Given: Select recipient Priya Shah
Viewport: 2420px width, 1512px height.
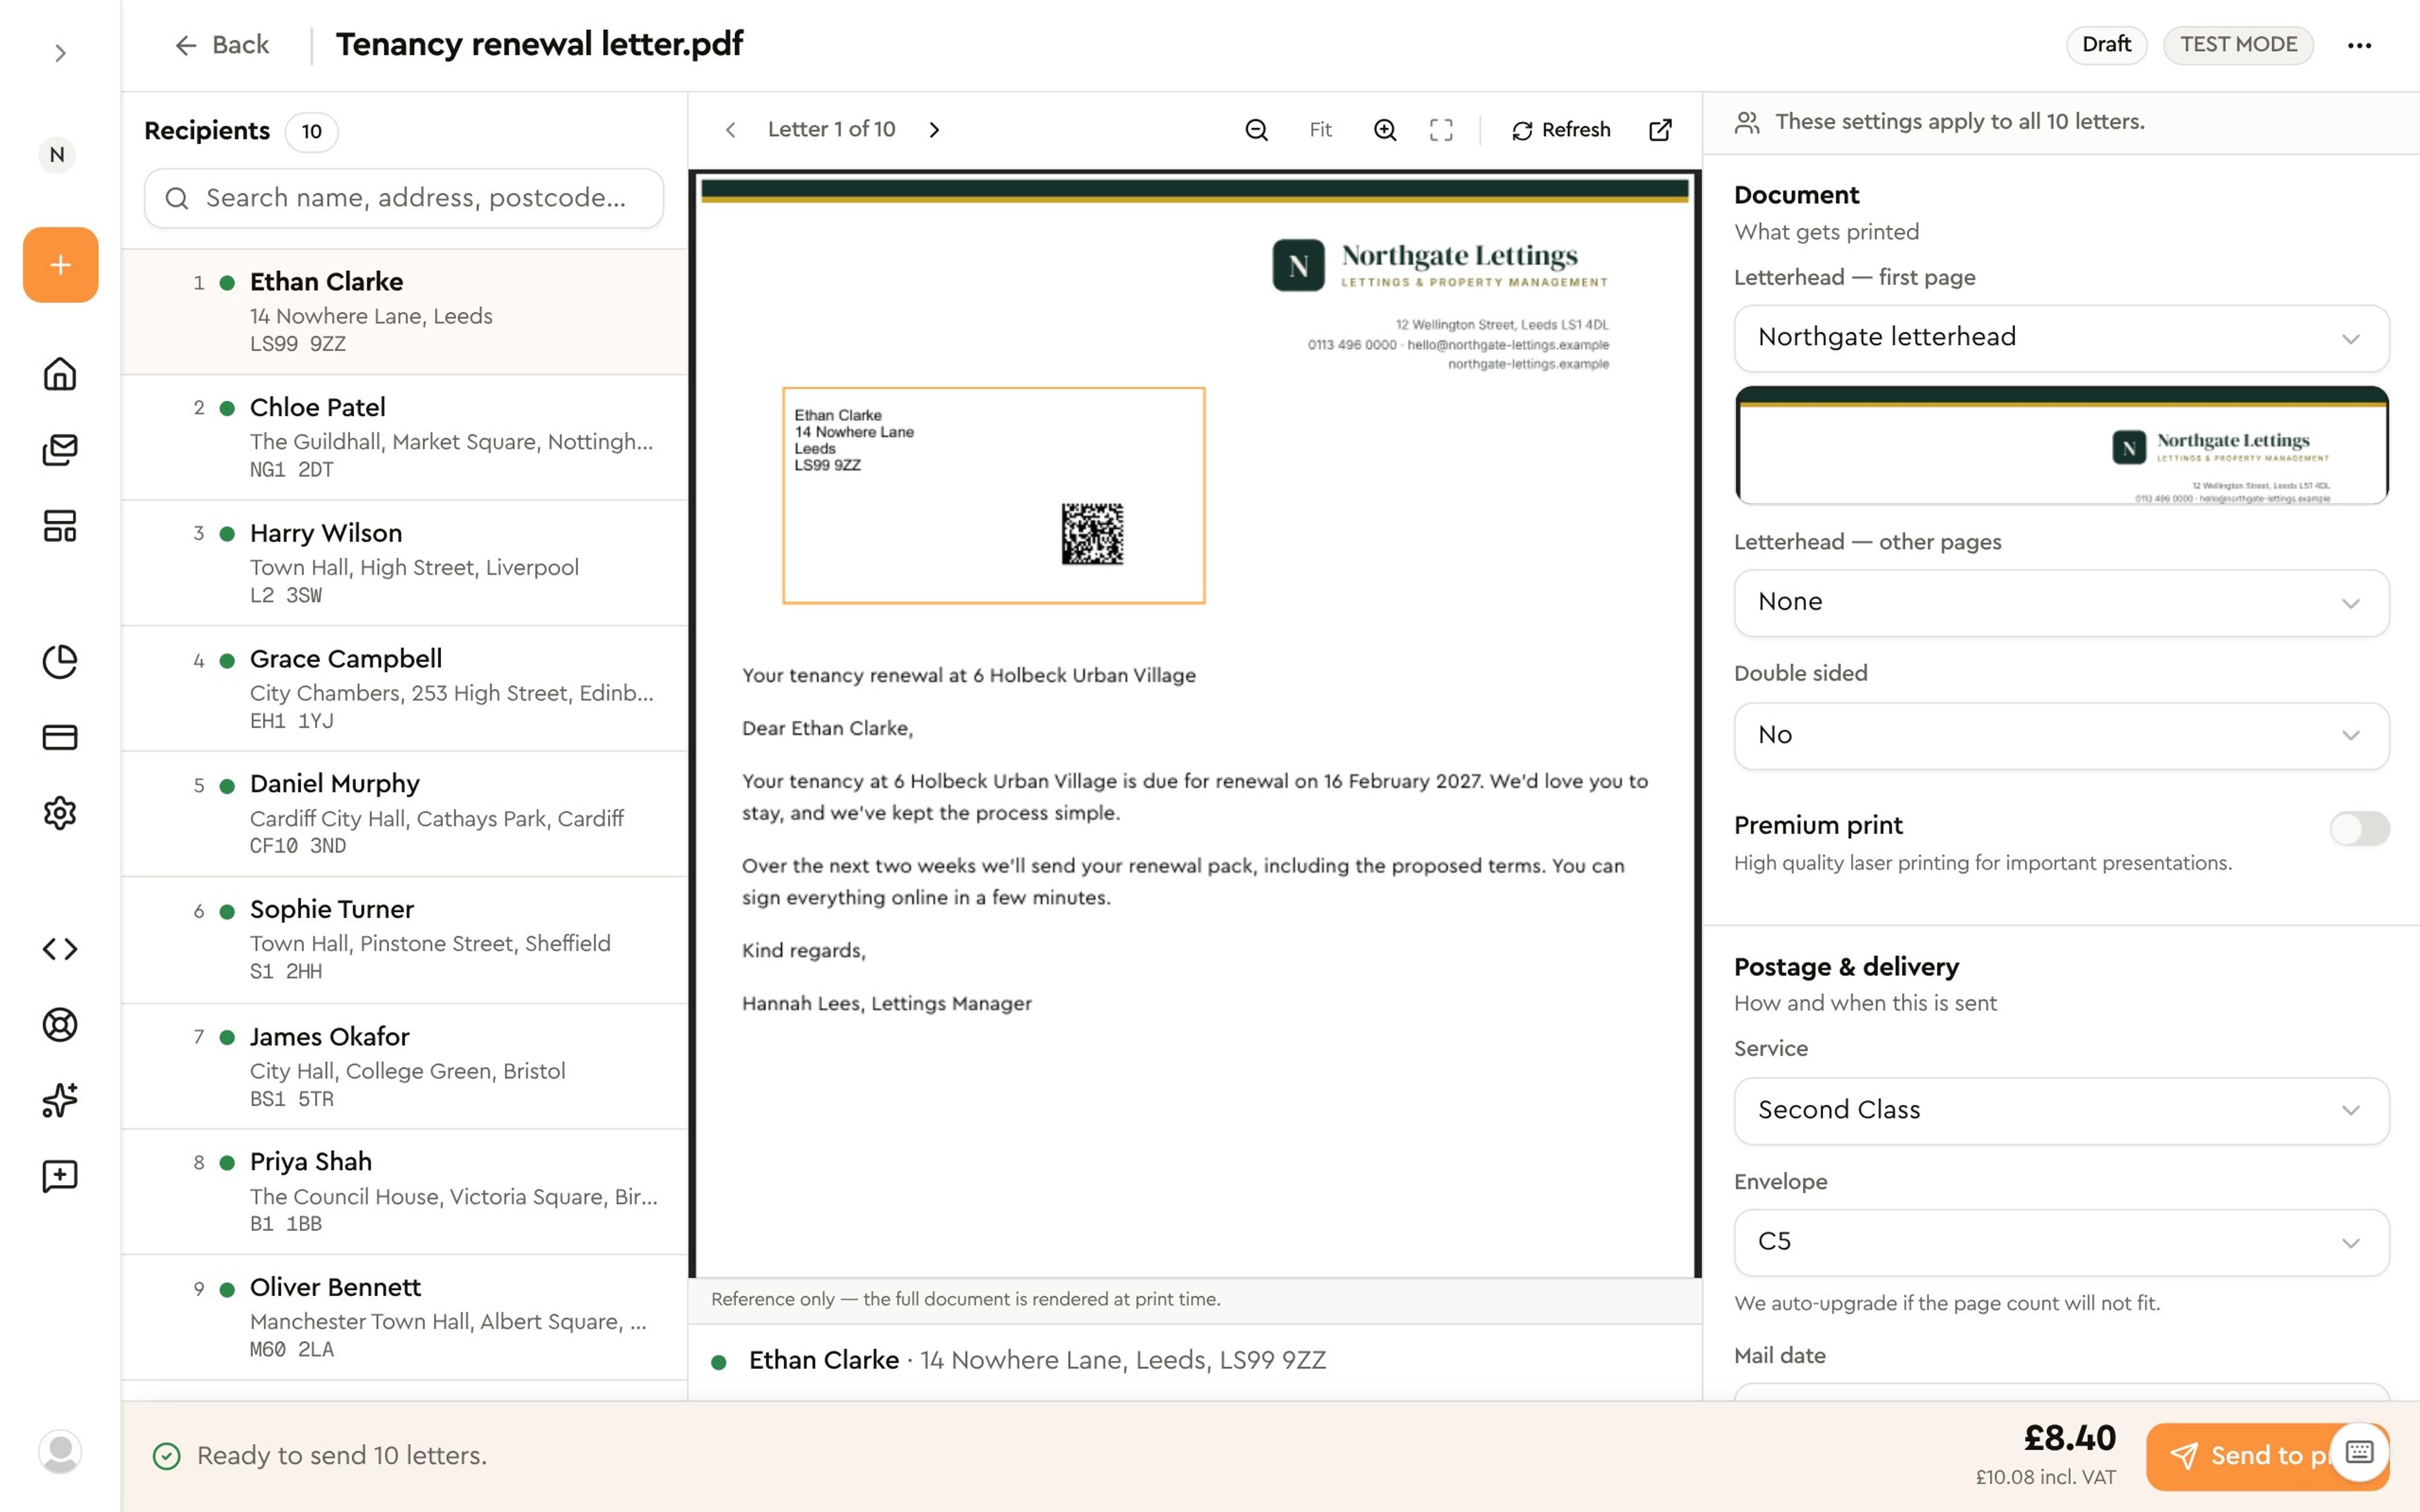Looking at the screenshot, I should 405,1192.
